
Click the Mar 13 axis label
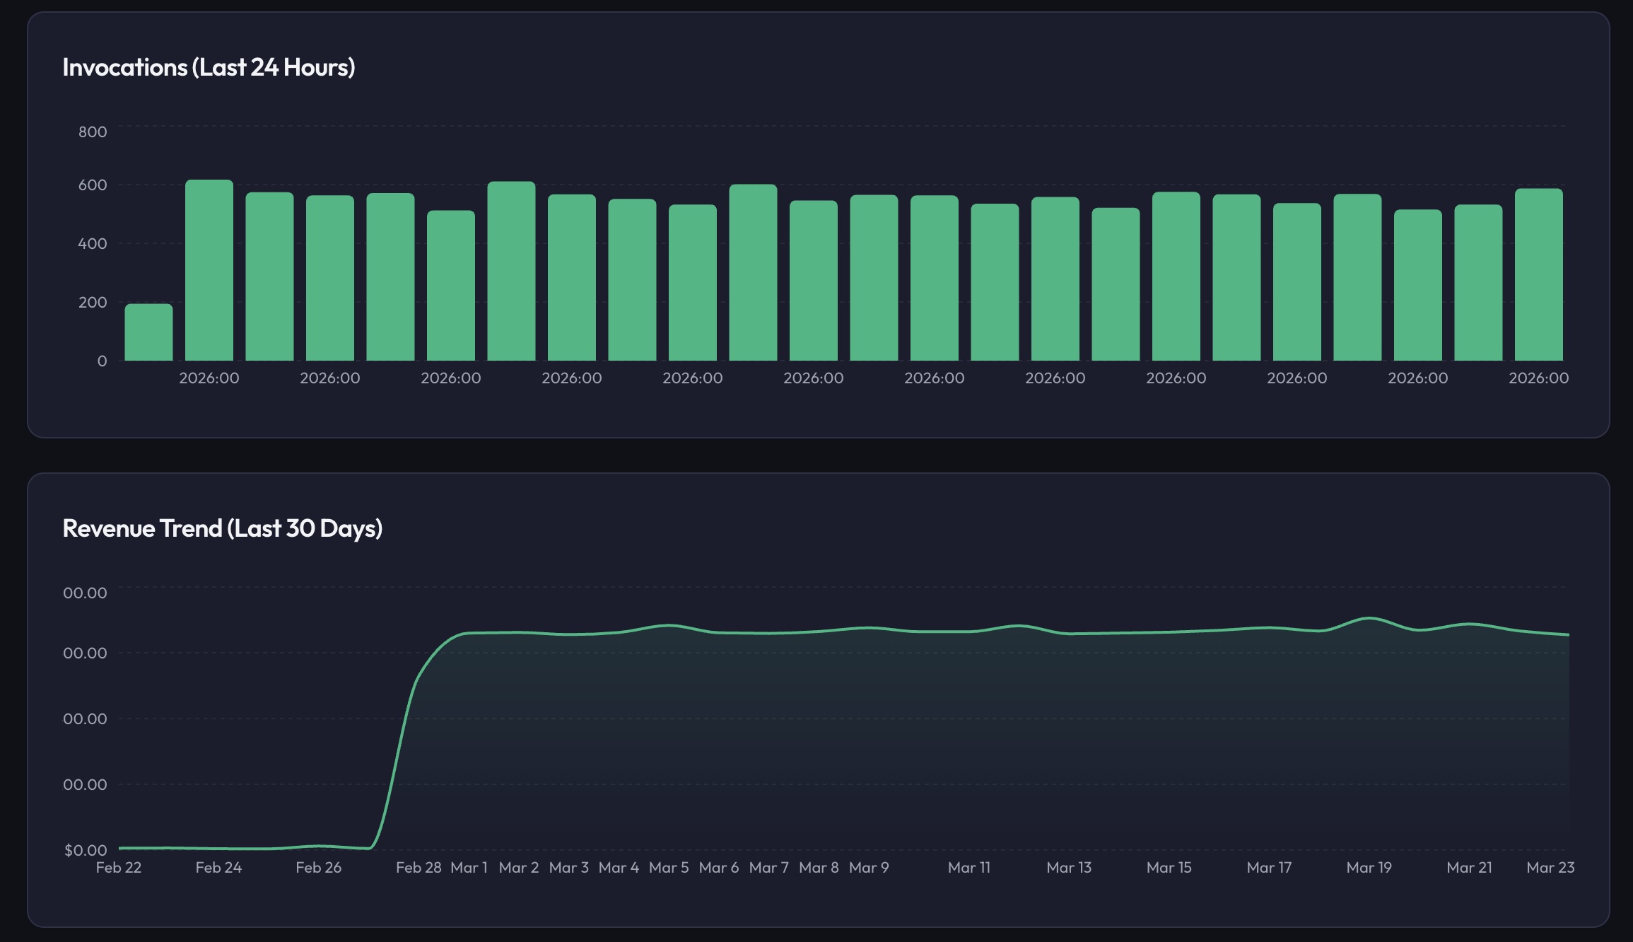coord(1069,868)
